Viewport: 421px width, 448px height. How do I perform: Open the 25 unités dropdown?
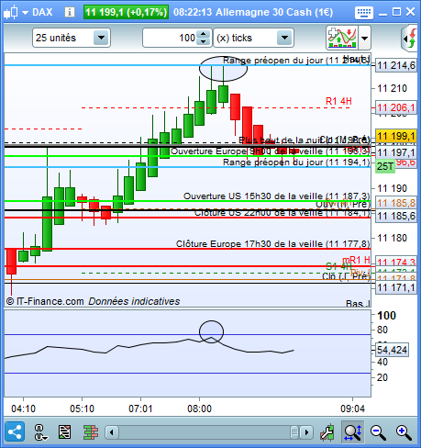(x=72, y=38)
